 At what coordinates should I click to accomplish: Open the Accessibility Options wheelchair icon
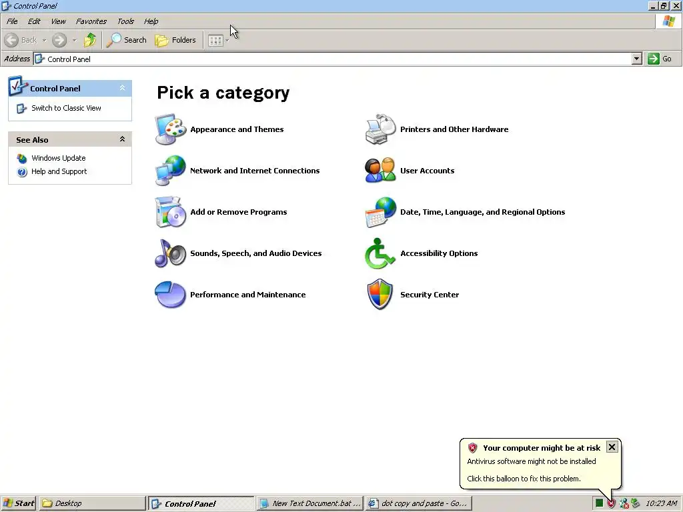tap(380, 253)
